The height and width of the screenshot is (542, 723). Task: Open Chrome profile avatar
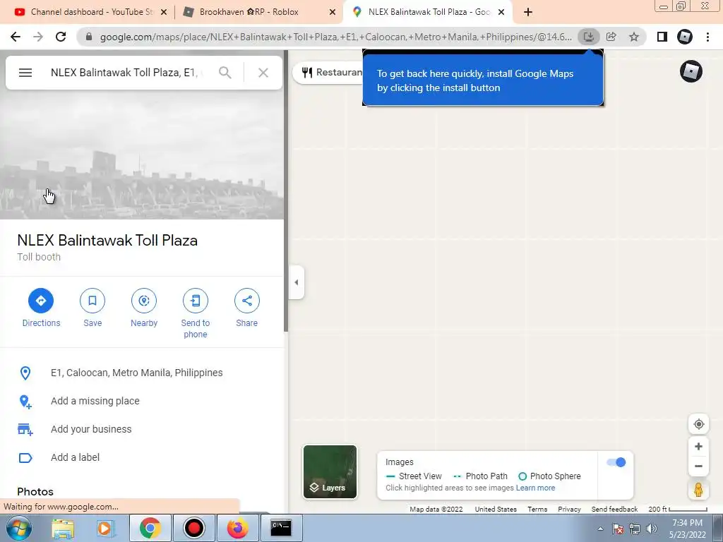point(685,37)
